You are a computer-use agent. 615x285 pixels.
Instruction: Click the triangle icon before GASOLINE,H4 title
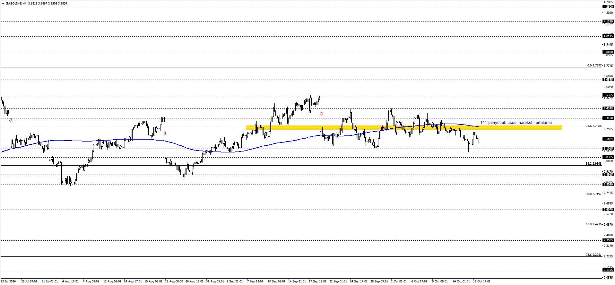3,3
